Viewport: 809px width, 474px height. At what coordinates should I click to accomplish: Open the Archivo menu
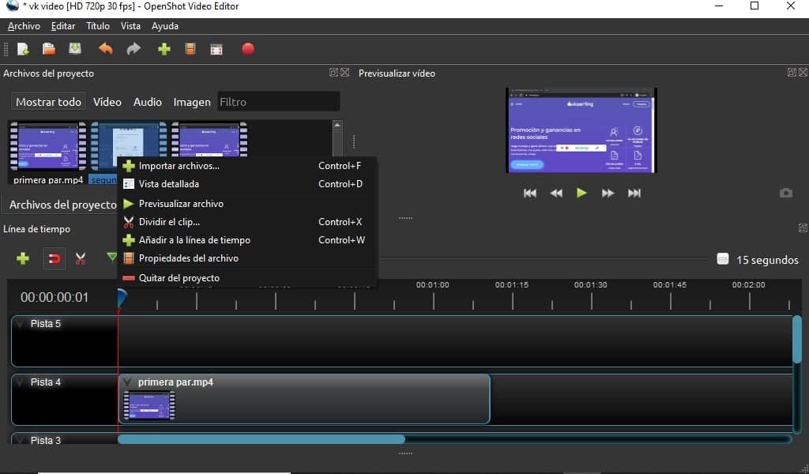24,26
